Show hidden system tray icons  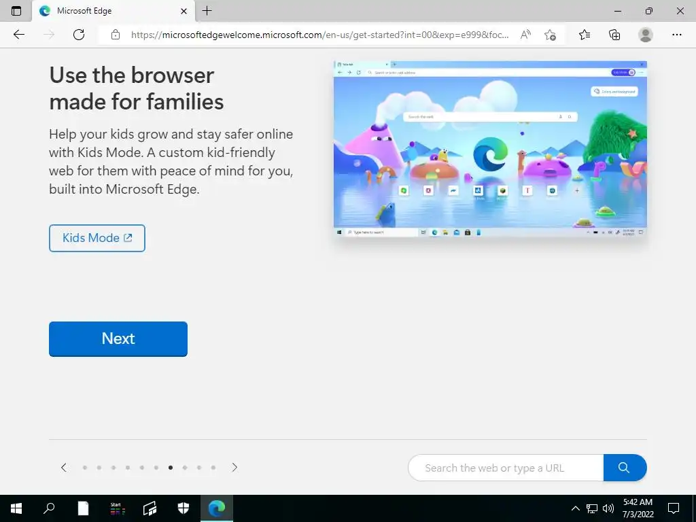(575, 508)
